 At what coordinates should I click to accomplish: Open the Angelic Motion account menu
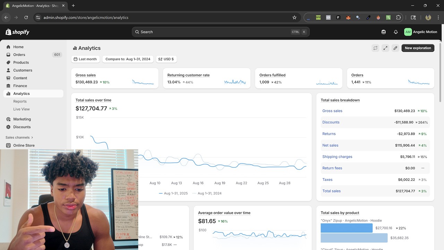421,32
